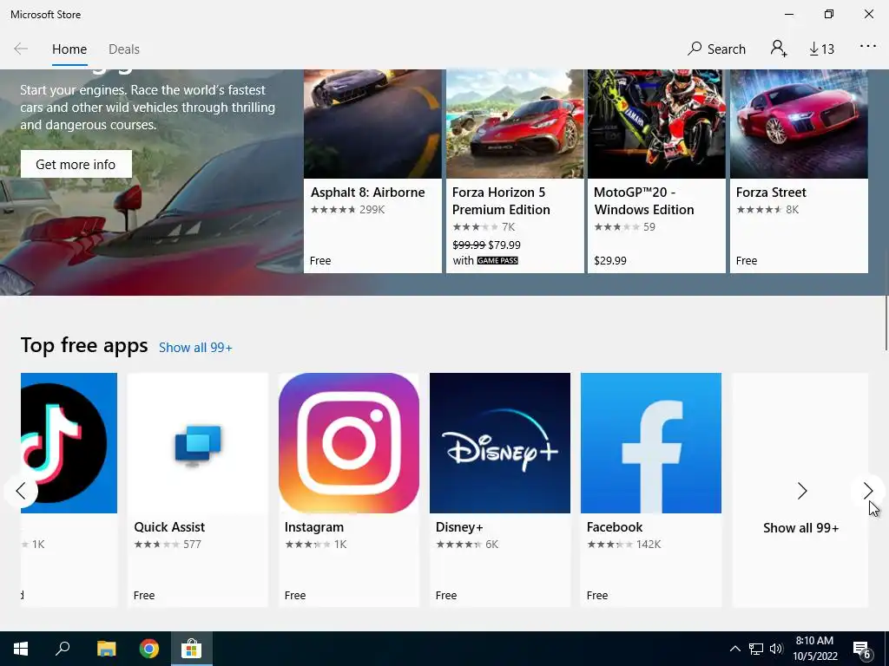Open the Instagram app icon
Image resolution: width=889 pixels, height=666 pixels.
click(349, 443)
